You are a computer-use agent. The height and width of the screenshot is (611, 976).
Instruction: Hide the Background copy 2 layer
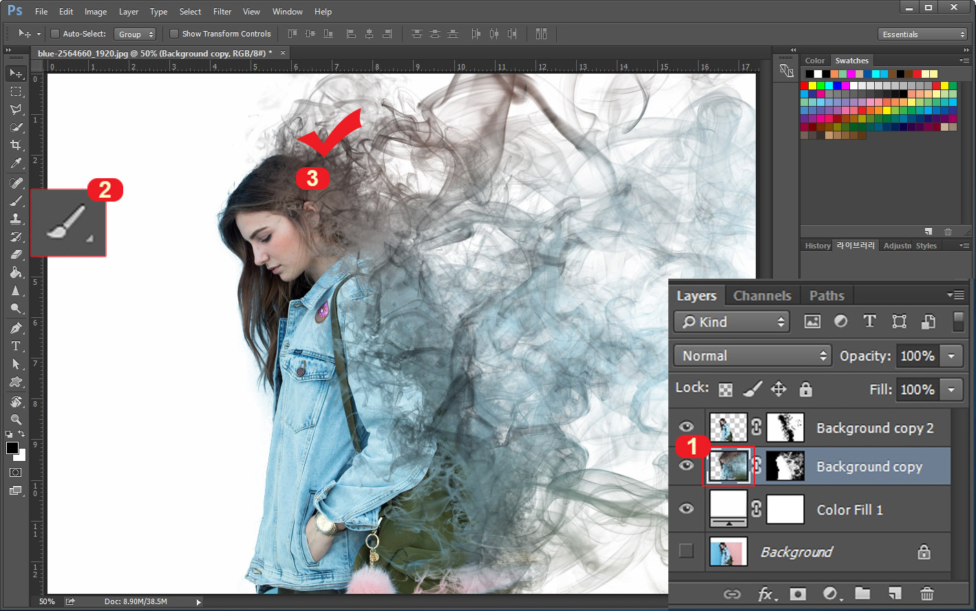coord(686,427)
